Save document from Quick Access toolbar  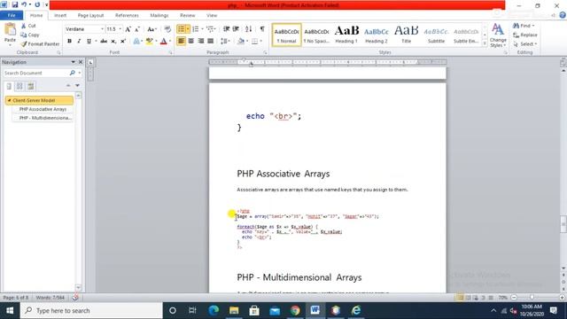click(15, 4)
